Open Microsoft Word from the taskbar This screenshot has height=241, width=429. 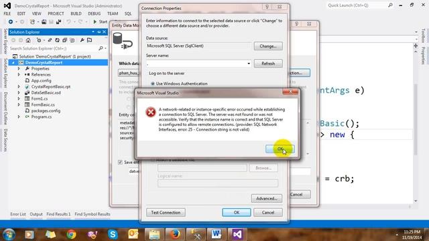click(x=216, y=234)
